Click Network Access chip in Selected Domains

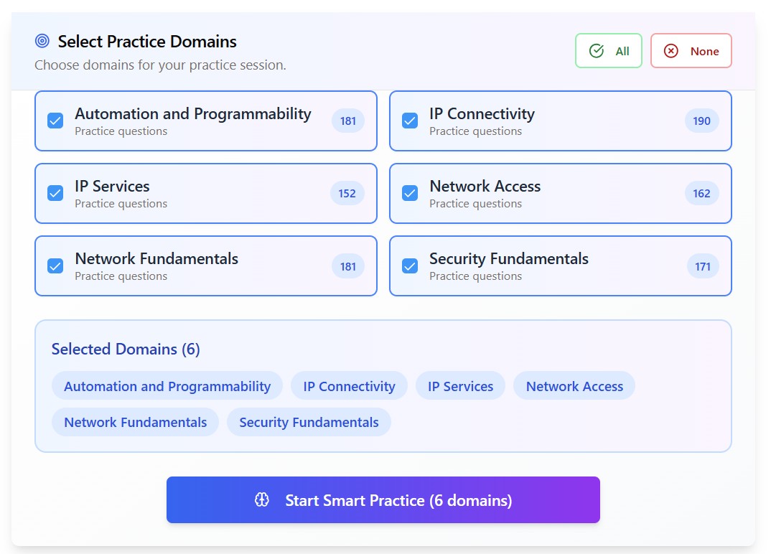click(x=574, y=386)
